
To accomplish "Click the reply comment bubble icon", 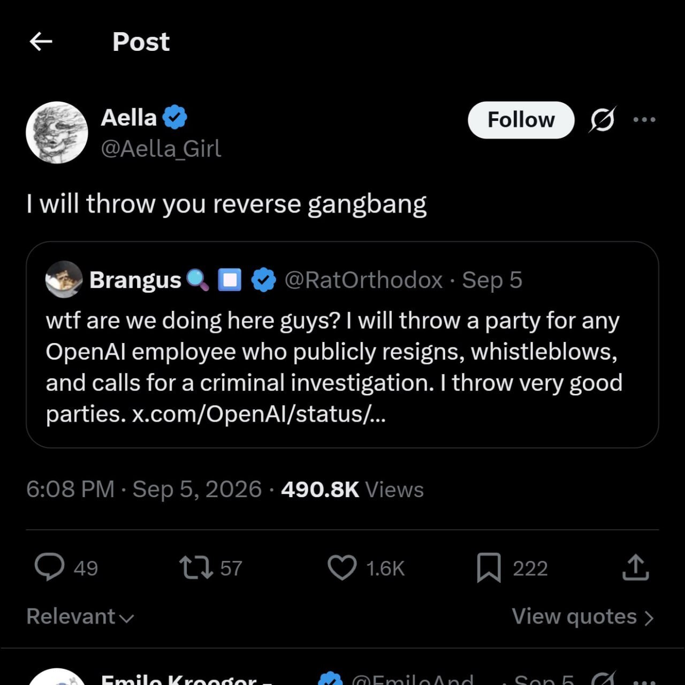I will pos(50,567).
